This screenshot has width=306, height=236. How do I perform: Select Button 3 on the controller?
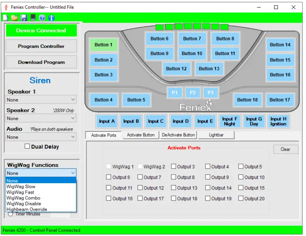coord(104,75)
